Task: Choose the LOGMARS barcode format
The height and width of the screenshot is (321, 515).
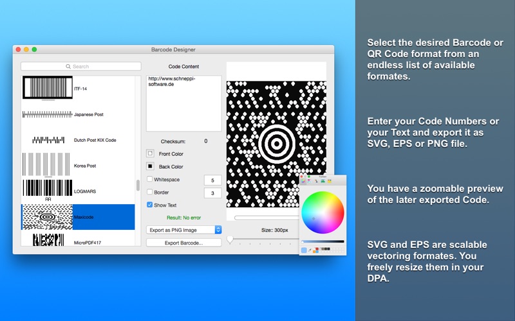Action: pos(85,191)
